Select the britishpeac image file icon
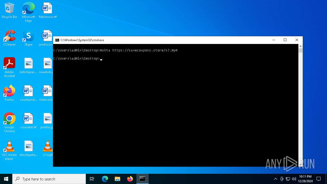The height and width of the screenshot is (184, 327). click(x=28, y=66)
